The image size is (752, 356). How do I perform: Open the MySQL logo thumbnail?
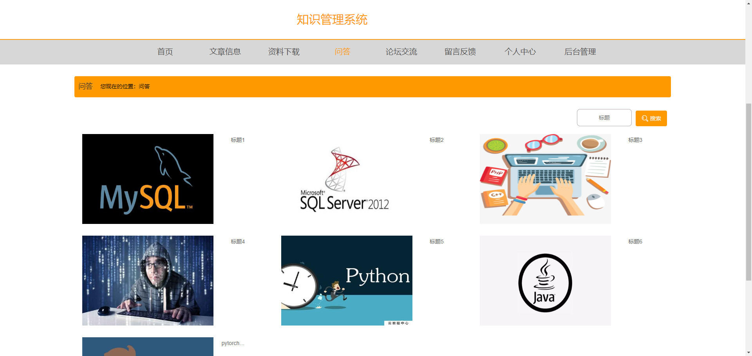click(148, 179)
